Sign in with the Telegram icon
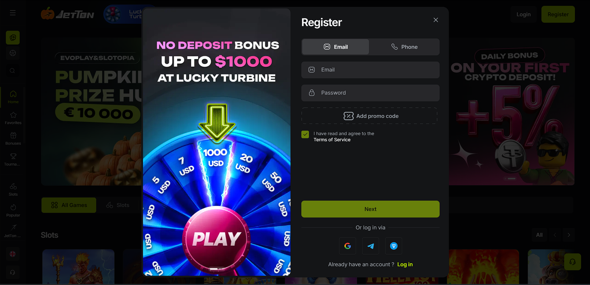The height and width of the screenshot is (285, 590). pyautogui.click(x=370, y=246)
